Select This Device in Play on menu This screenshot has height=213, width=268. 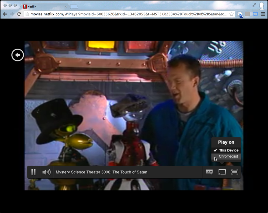(226, 150)
